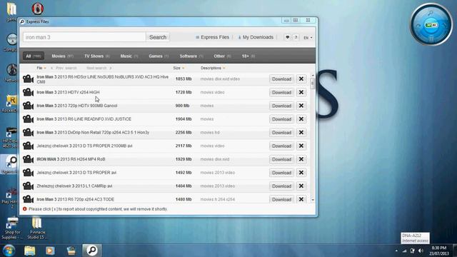Open the EN language dropdown
457x257 pixels.
coord(308,38)
